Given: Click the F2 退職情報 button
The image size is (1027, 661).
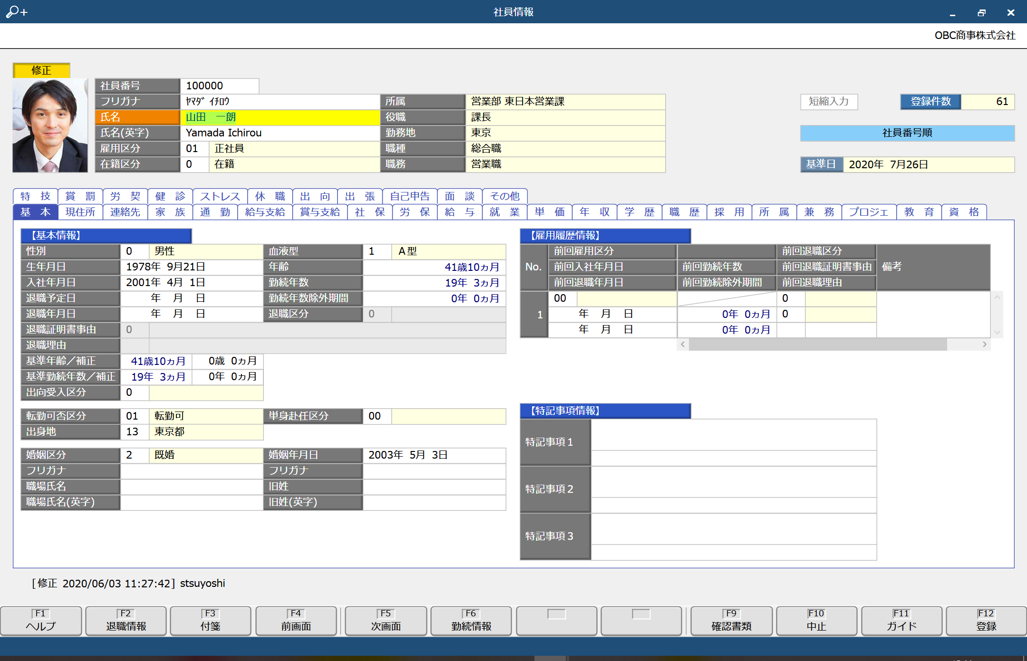Looking at the screenshot, I should click(126, 621).
